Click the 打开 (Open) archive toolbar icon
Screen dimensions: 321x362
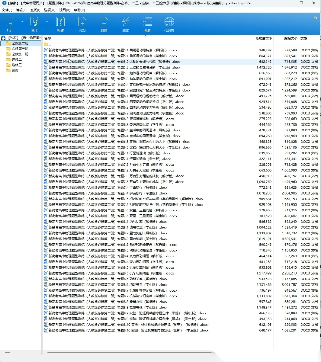[x=10, y=24]
